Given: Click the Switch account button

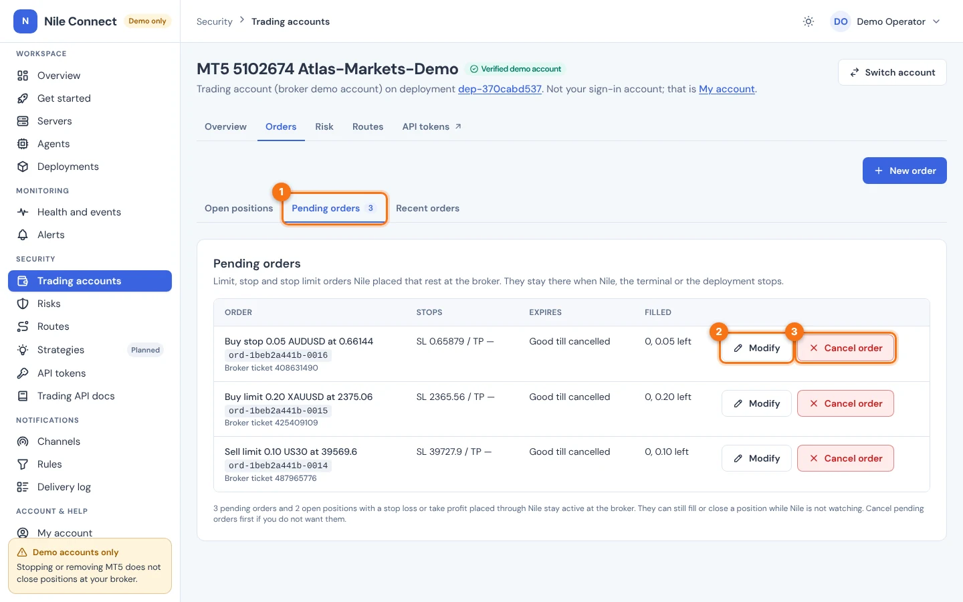Looking at the screenshot, I should point(892,72).
